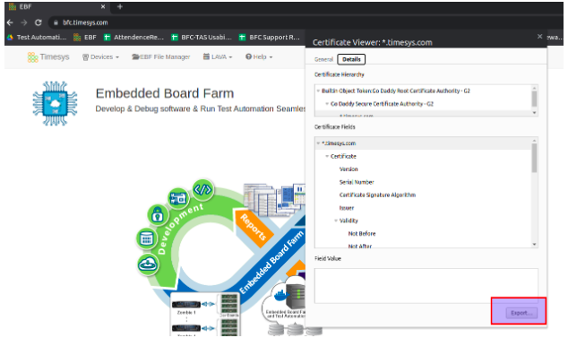Click Certificate Hierarchy scrollbar thumb
The width and height of the screenshot is (568, 338).
[534, 99]
